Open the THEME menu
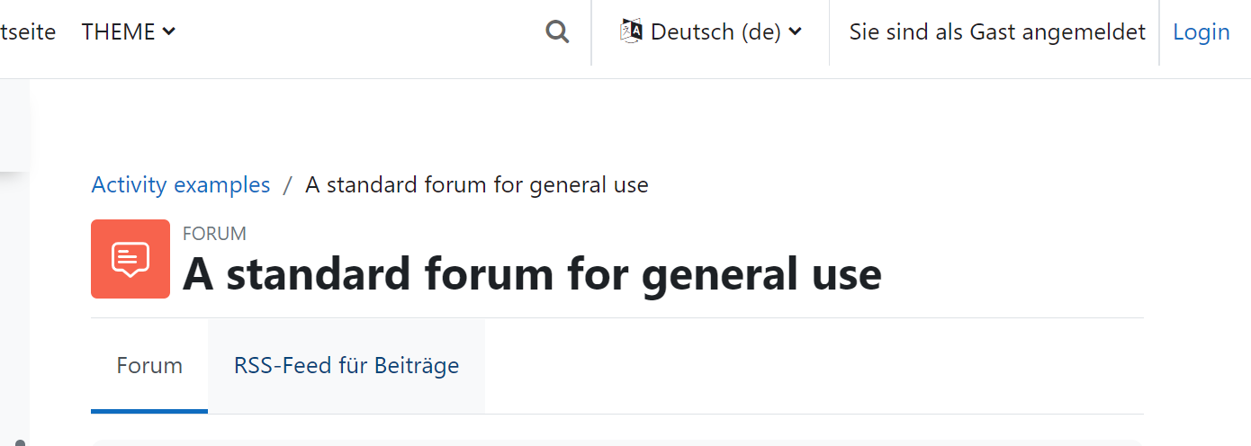Viewport: 1251px width, 446px height. (x=128, y=32)
